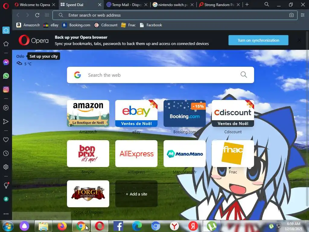The width and height of the screenshot is (309, 232).
Task: Click Set up your city tooltip
Action: [43, 56]
